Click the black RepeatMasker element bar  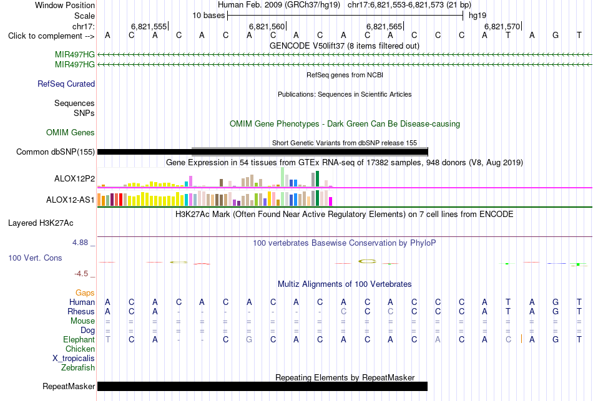click(x=262, y=386)
